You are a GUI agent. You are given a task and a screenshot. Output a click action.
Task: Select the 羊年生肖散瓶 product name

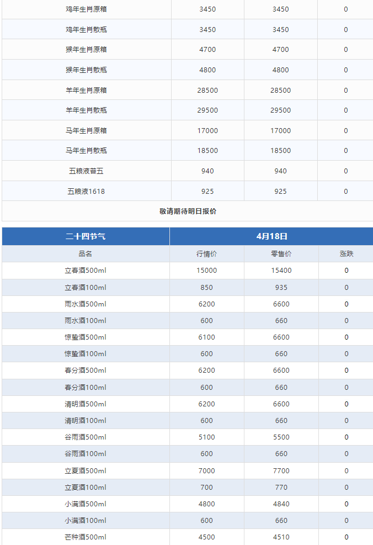coord(86,110)
